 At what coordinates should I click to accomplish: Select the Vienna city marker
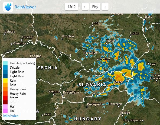54,94
